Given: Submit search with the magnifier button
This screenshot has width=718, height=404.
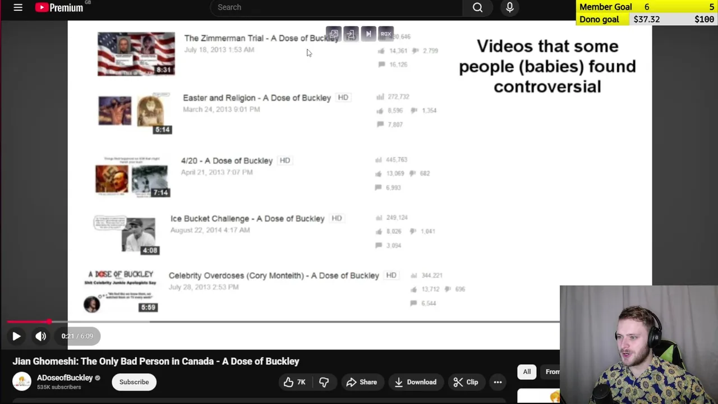Looking at the screenshot, I should coord(477,7).
